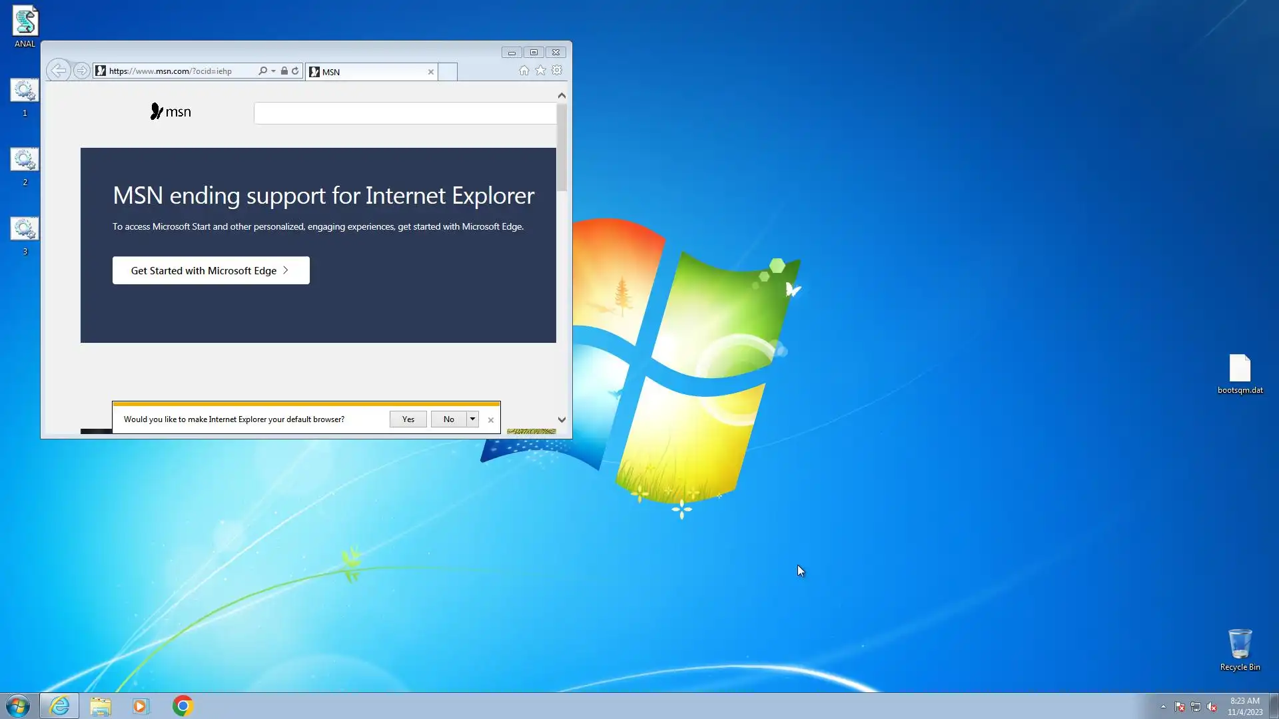Image resolution: width=1279 pixels, height=719 pixels.
Task: Open Favorites star icon in IE
Action: click(x=540, y=71)
